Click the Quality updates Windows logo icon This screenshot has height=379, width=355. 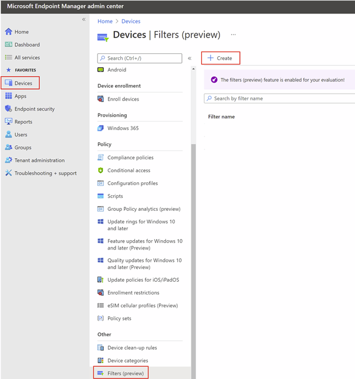click(100, 260)
